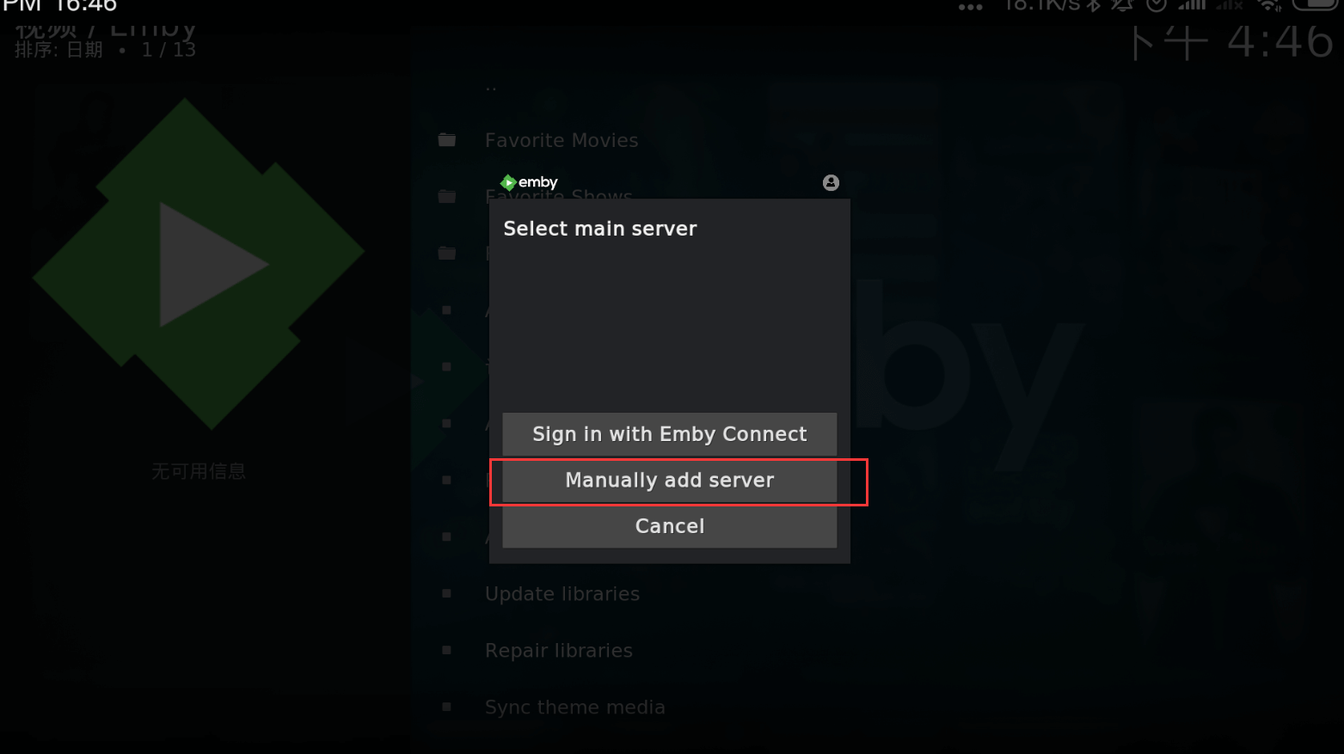
Task: Click the user profile icon on the dialog
Action: point(831,182)
